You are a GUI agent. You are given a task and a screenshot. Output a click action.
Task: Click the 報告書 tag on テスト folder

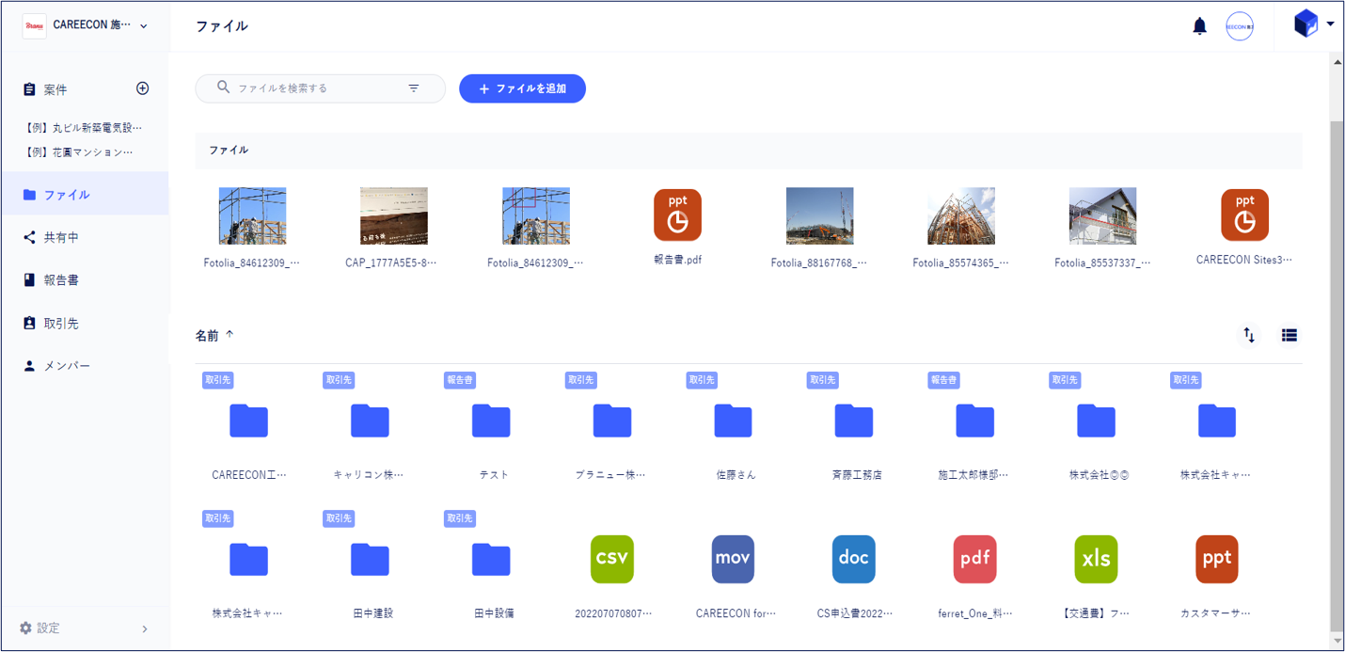(460, 380)
